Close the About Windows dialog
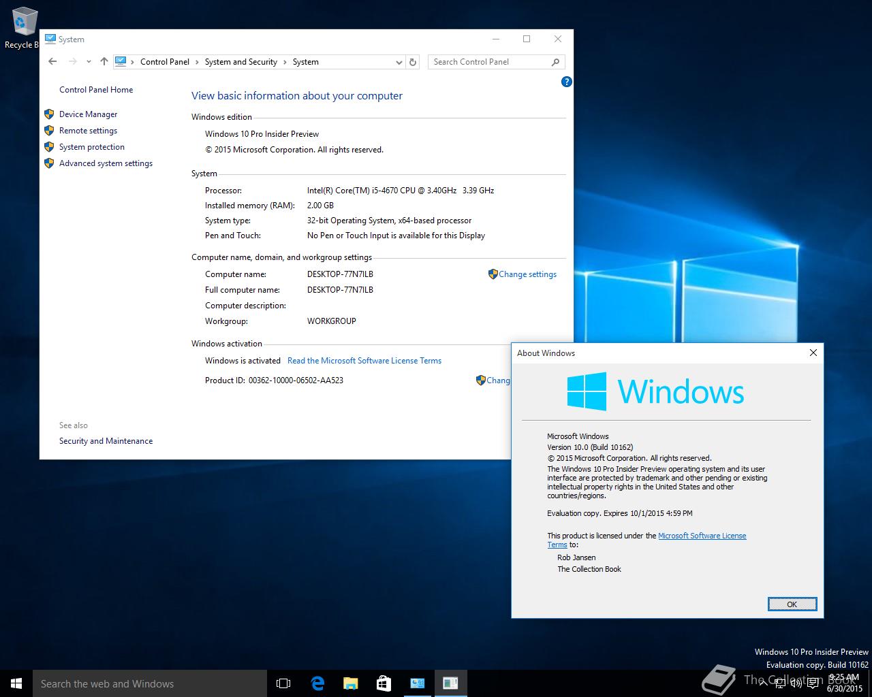This screenshot has width=872, height=697. (x=813, y=353)
